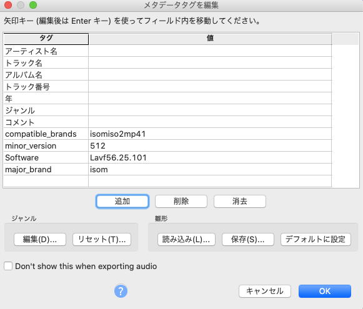The height and width of the screenshot is (309, 363).
Task: Enable Don't show this when exporting audio
Action: click(x=8, y=266)
